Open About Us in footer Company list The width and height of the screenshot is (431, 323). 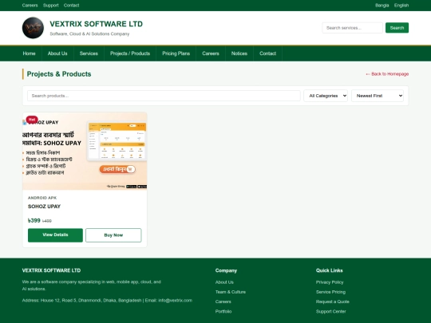click(x=224, y=282)
